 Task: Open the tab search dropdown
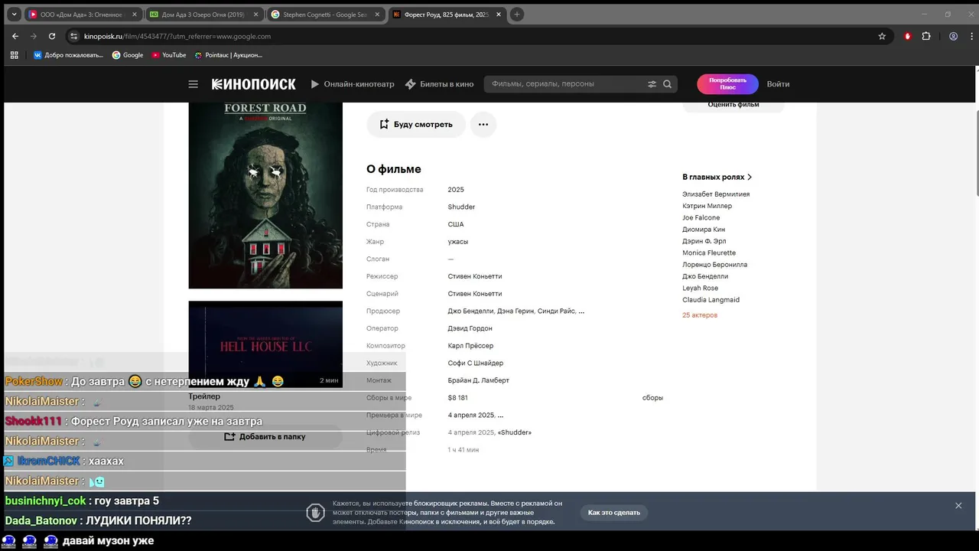point(14,15)
